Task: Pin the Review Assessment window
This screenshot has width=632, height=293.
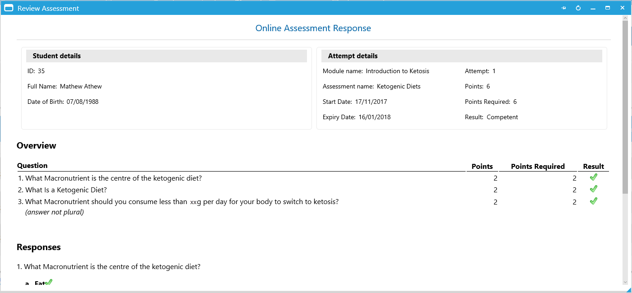Action: point(563,8)
